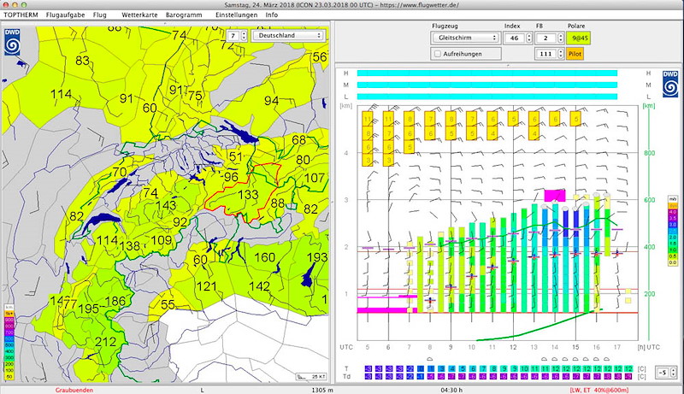Open the Flugaufgabe menu
The height and width of the screenshot is (394, 684).
66,15
